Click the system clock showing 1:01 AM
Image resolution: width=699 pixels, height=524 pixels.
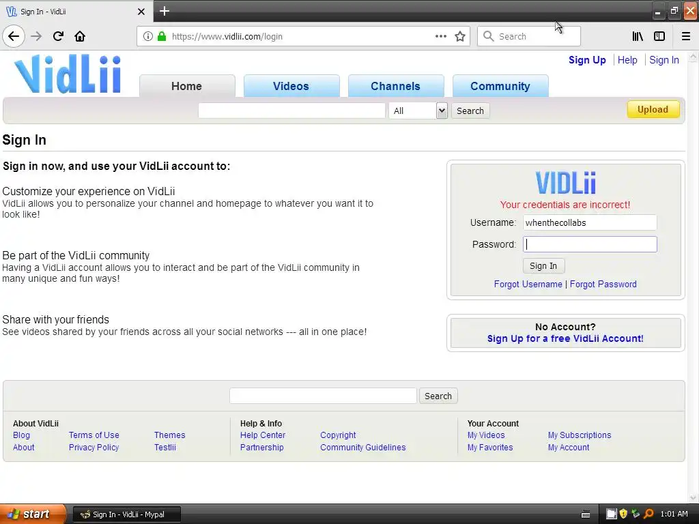[674, 514]
